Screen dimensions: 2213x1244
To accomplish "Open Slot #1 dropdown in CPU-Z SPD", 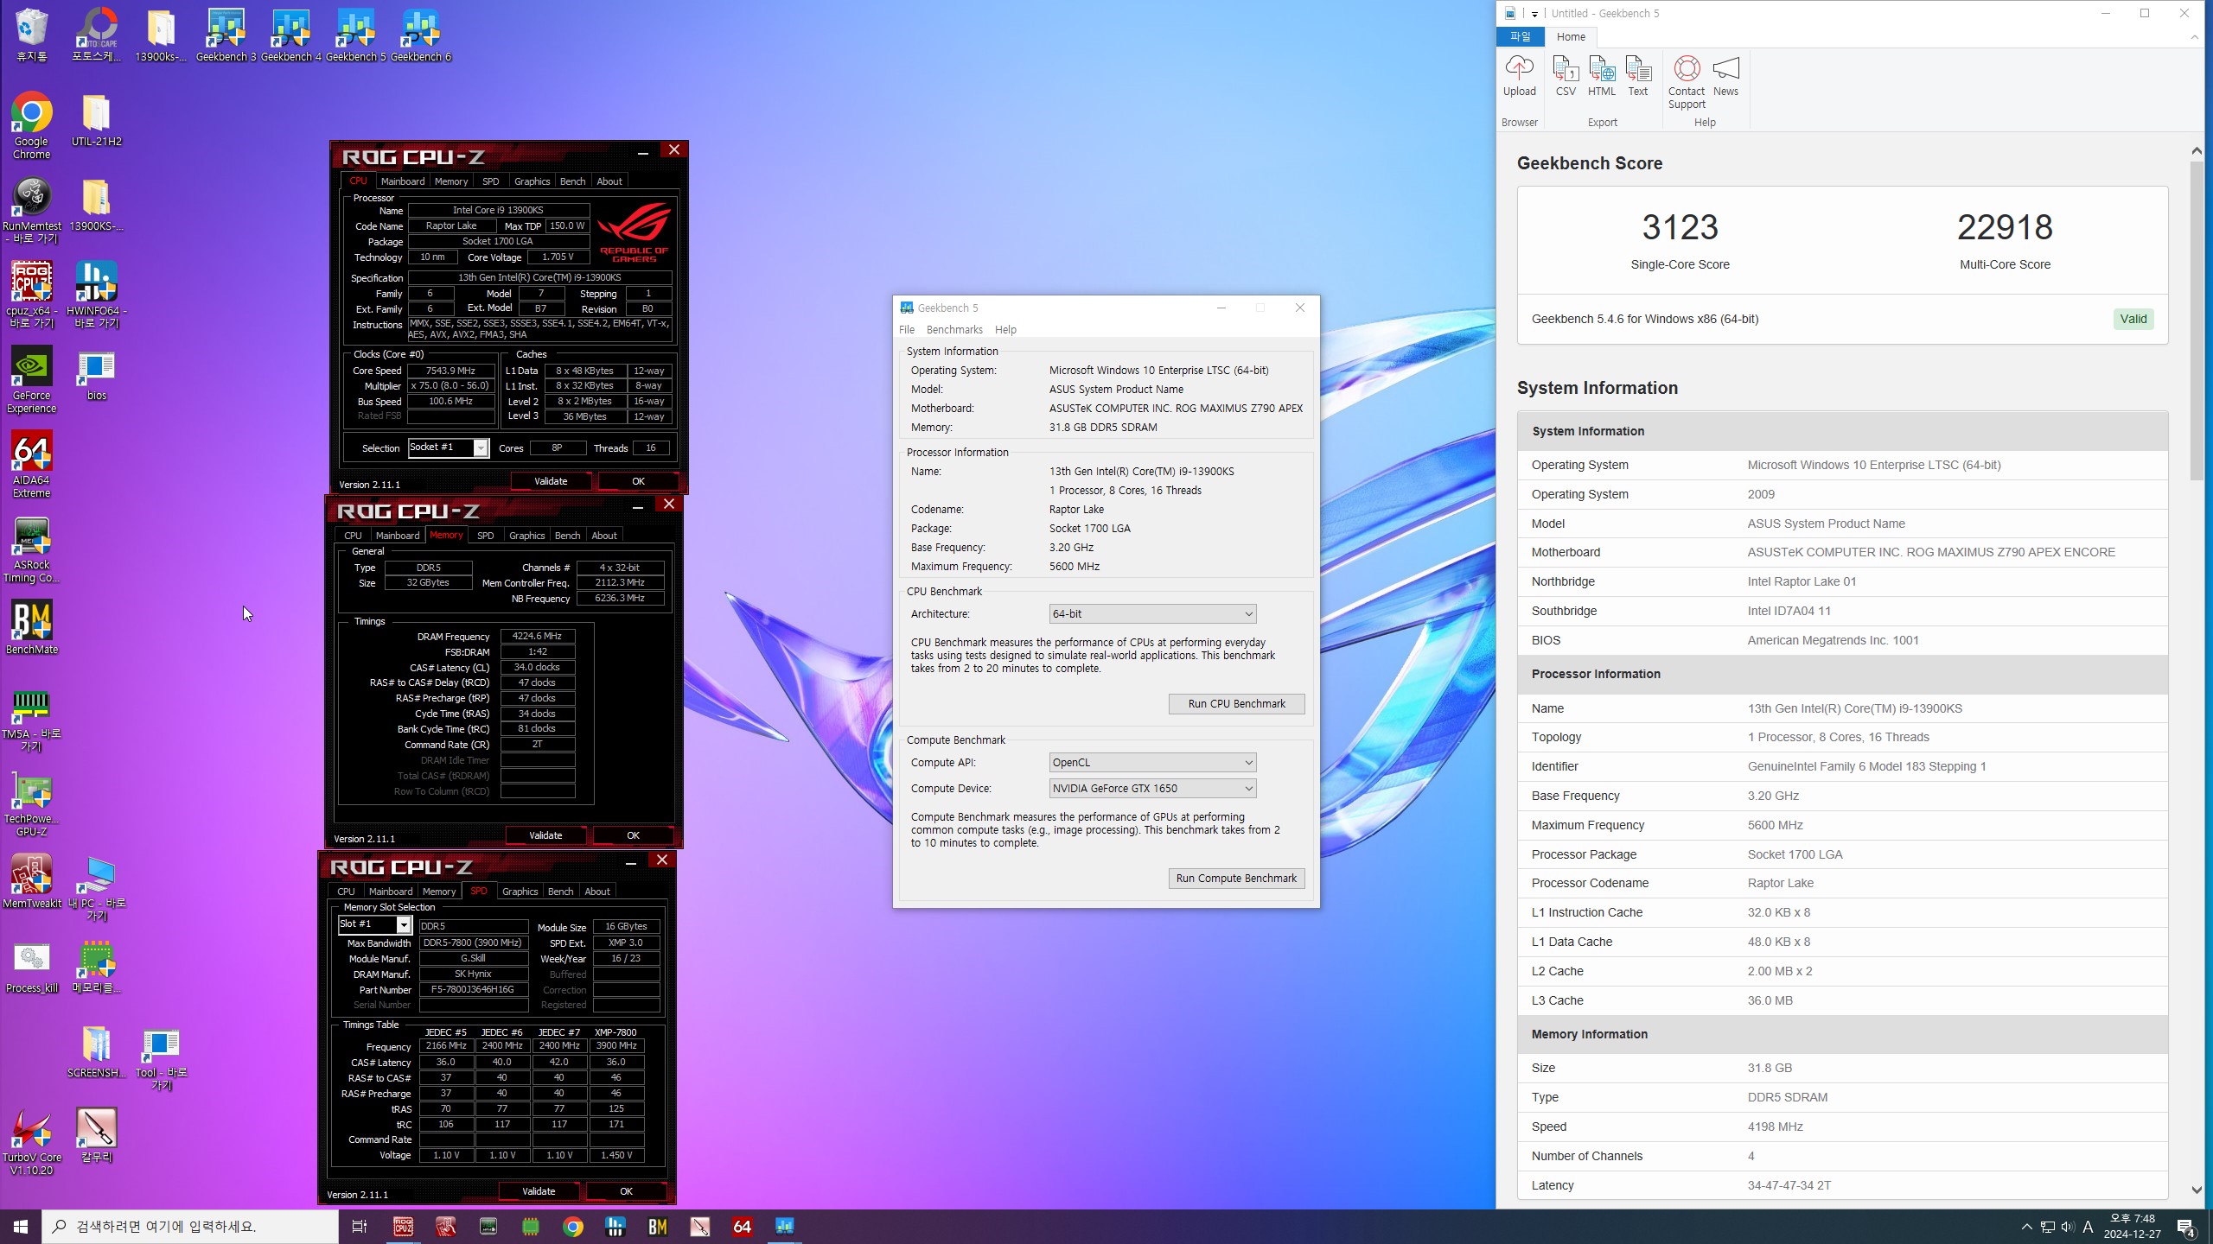I will [x=374, y=924].
